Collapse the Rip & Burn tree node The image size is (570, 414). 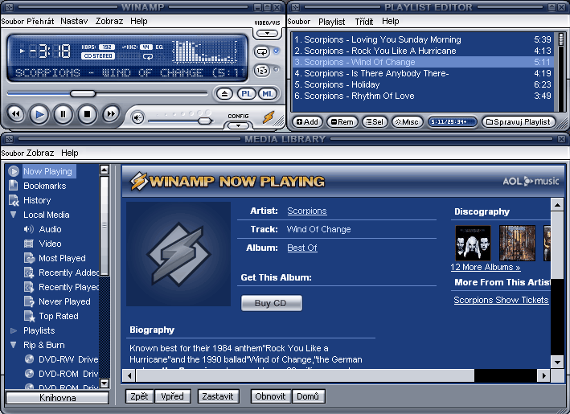(14, 345)
